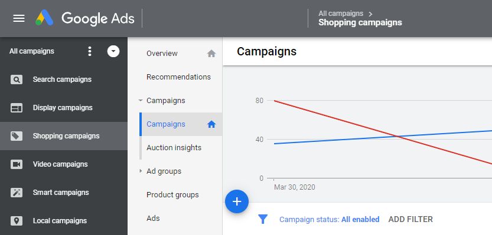This screenshot has height=235, width=492.
Task: Open the Ad groups page
Action: click(164, 171)
